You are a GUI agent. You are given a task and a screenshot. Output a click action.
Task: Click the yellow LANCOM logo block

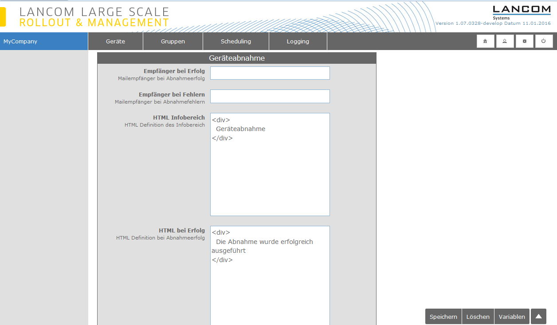[x=3, y=17]
